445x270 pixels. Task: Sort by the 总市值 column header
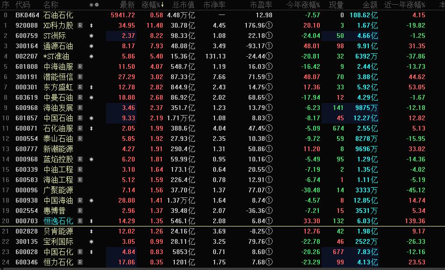point(184,5)
